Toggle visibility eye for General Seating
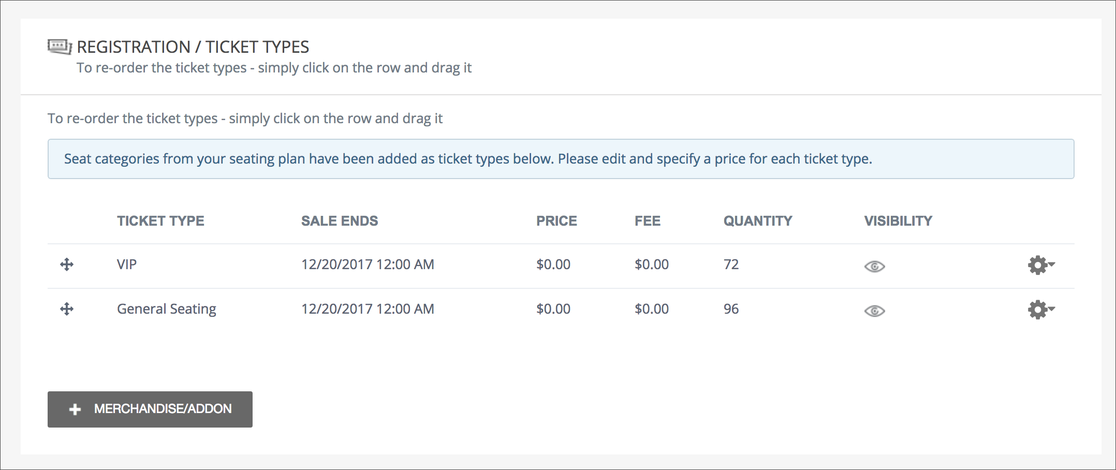This screenshot has height=470, width=1116. pos(874,311)
